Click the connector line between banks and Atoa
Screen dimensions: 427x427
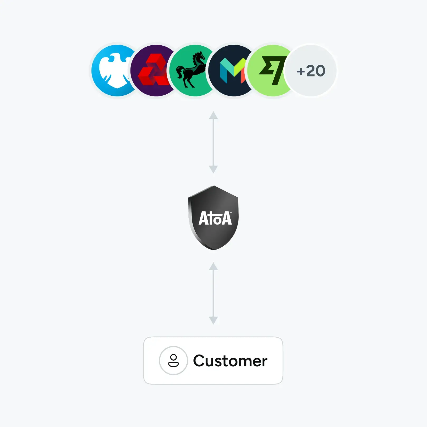(x=213, y=142)
